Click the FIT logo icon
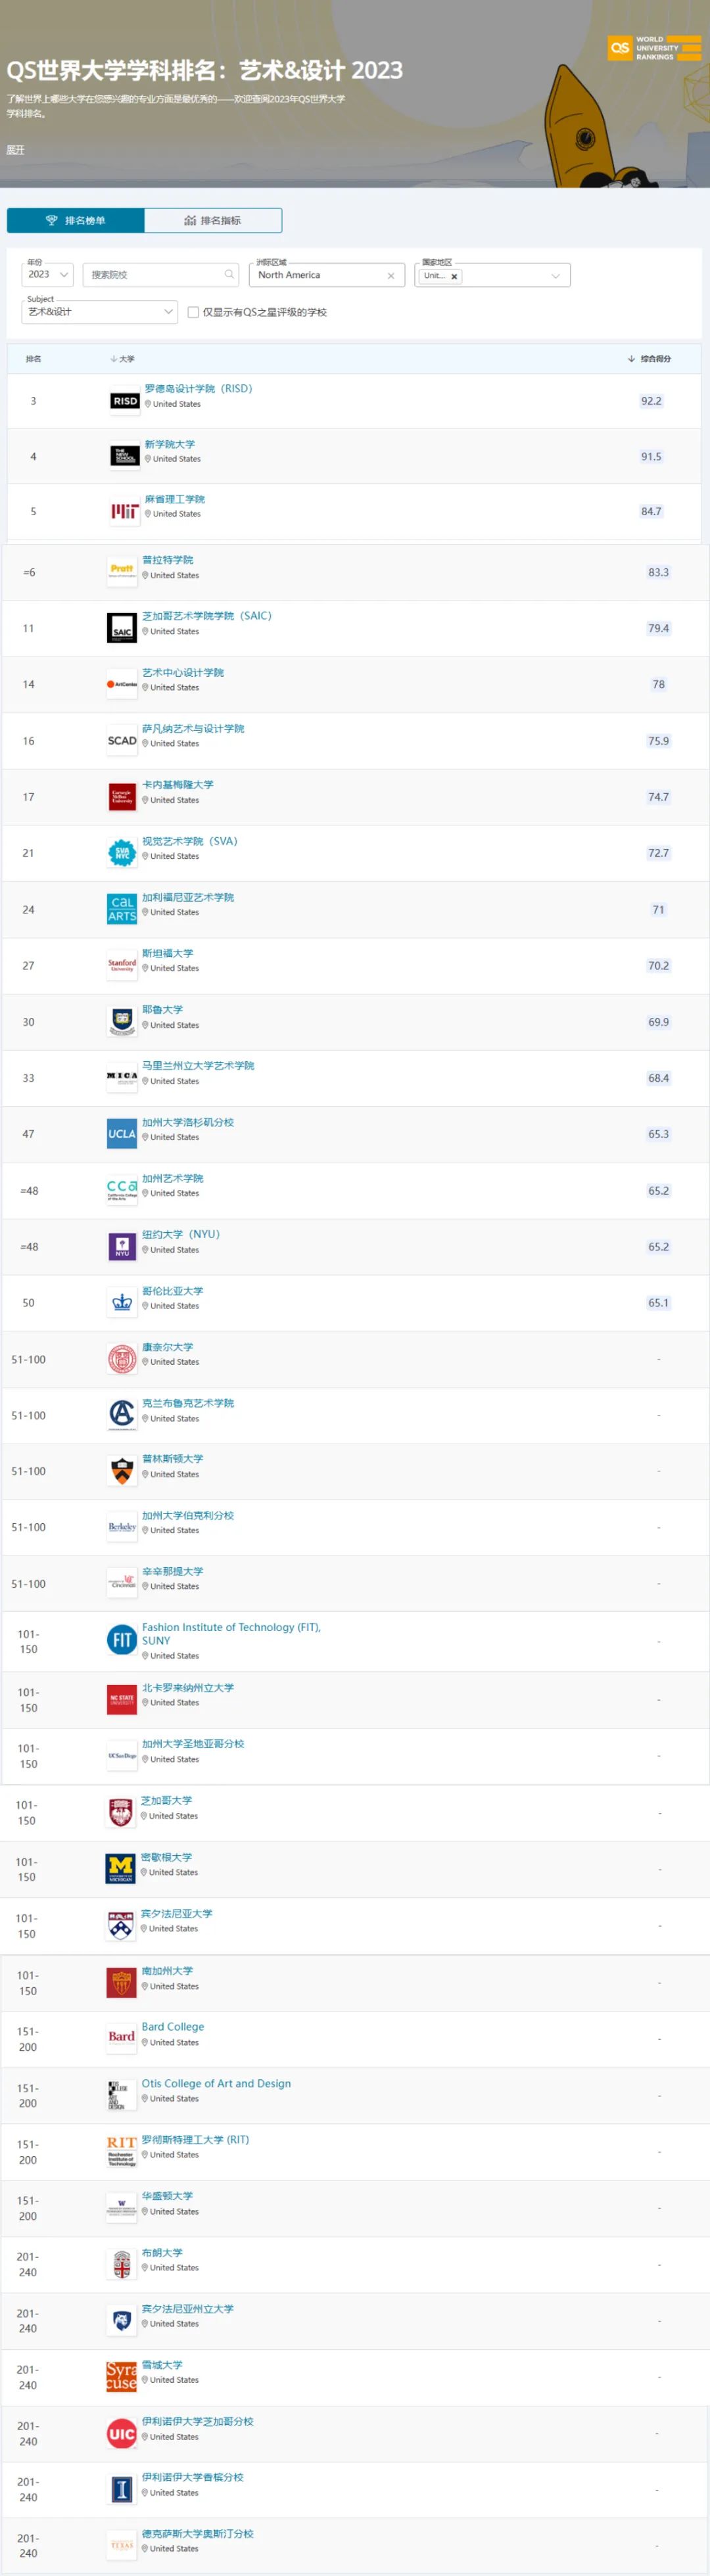The width and height of the screenshot is (710, 2576). tap(122, 1640)
